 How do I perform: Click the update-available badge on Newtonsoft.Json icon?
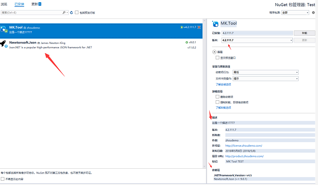coord(6,46)
